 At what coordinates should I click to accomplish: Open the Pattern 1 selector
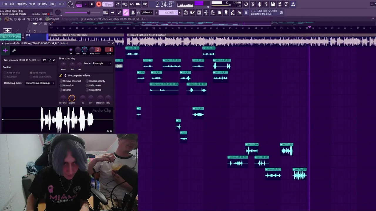(169, 13)
